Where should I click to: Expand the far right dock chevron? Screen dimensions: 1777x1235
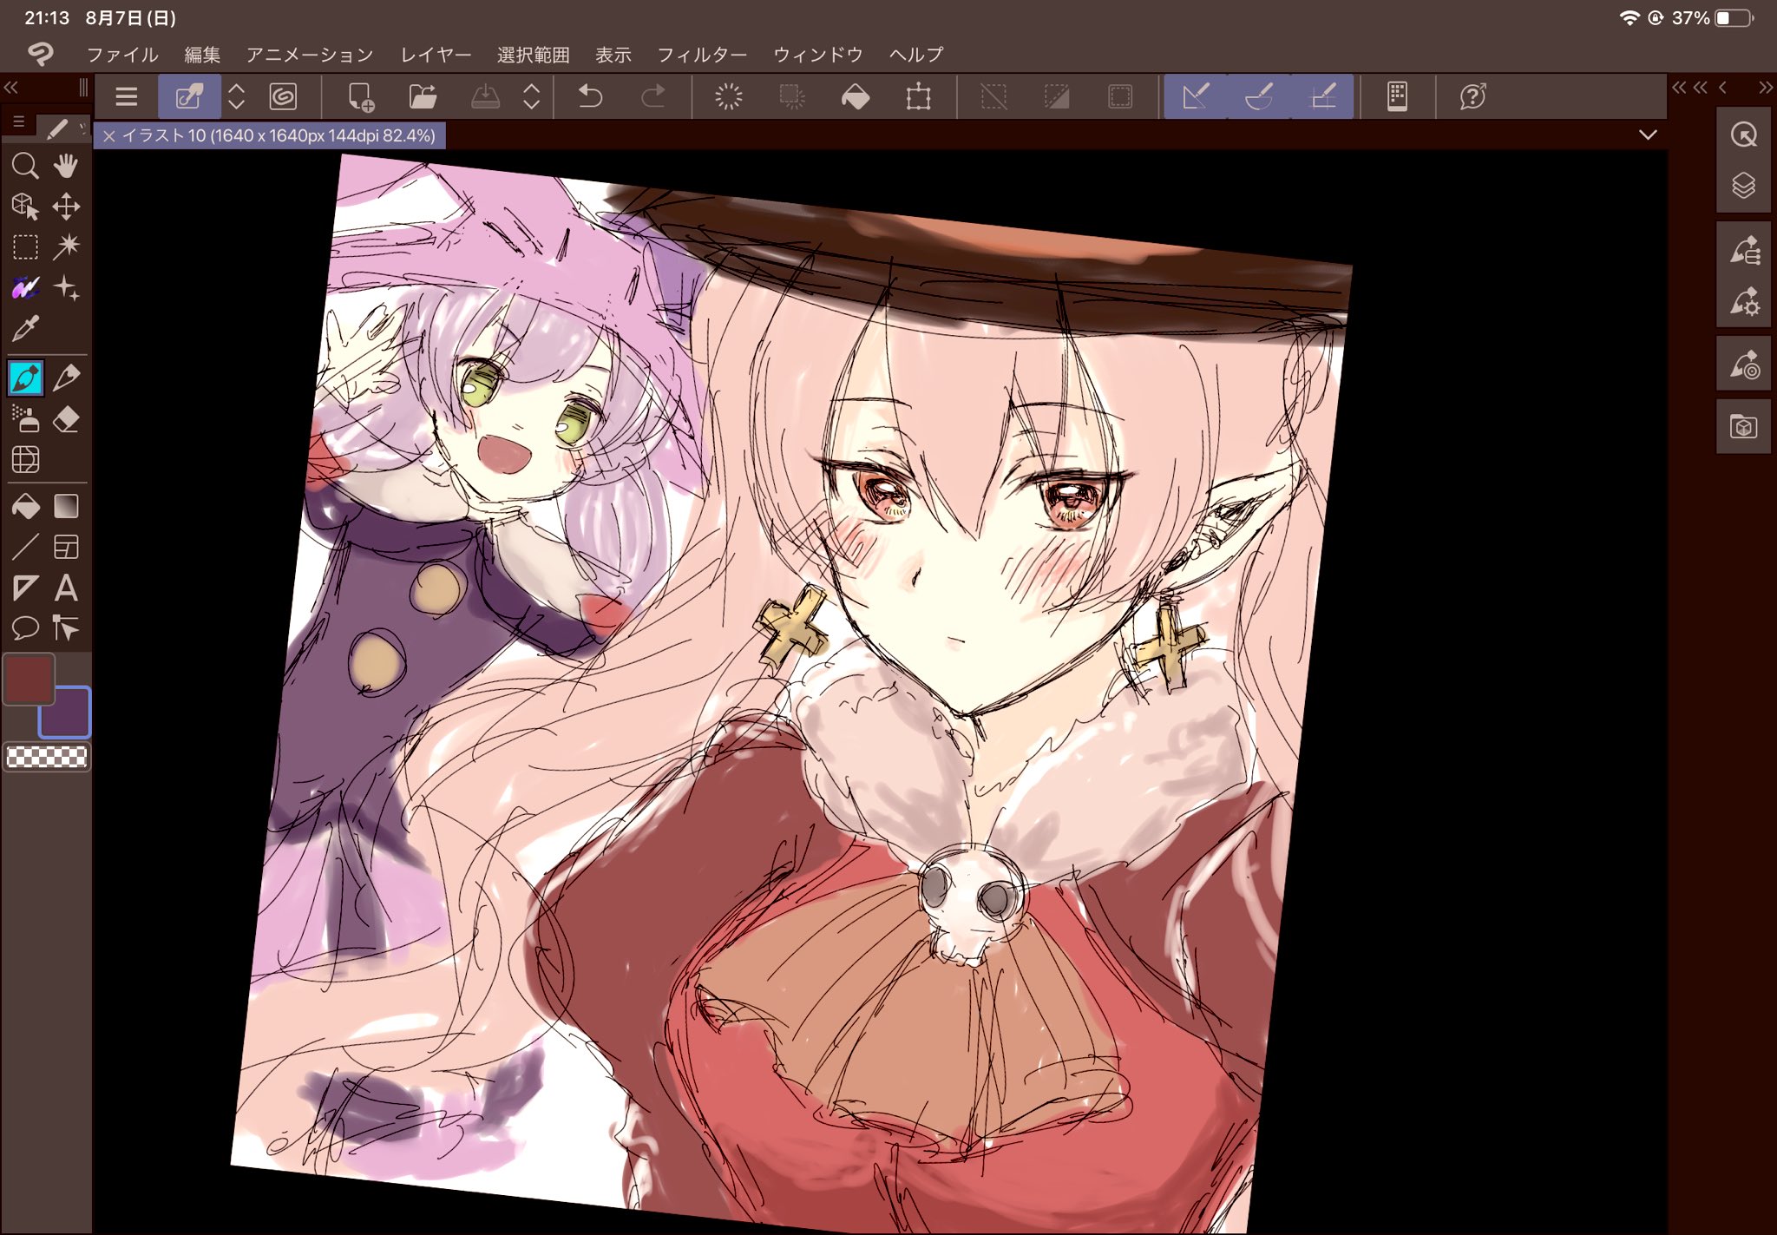(1765, 87)
